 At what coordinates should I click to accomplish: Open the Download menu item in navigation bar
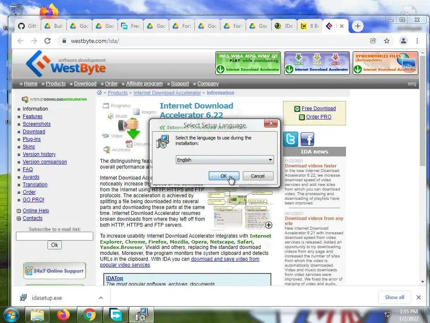click(85, 84)
